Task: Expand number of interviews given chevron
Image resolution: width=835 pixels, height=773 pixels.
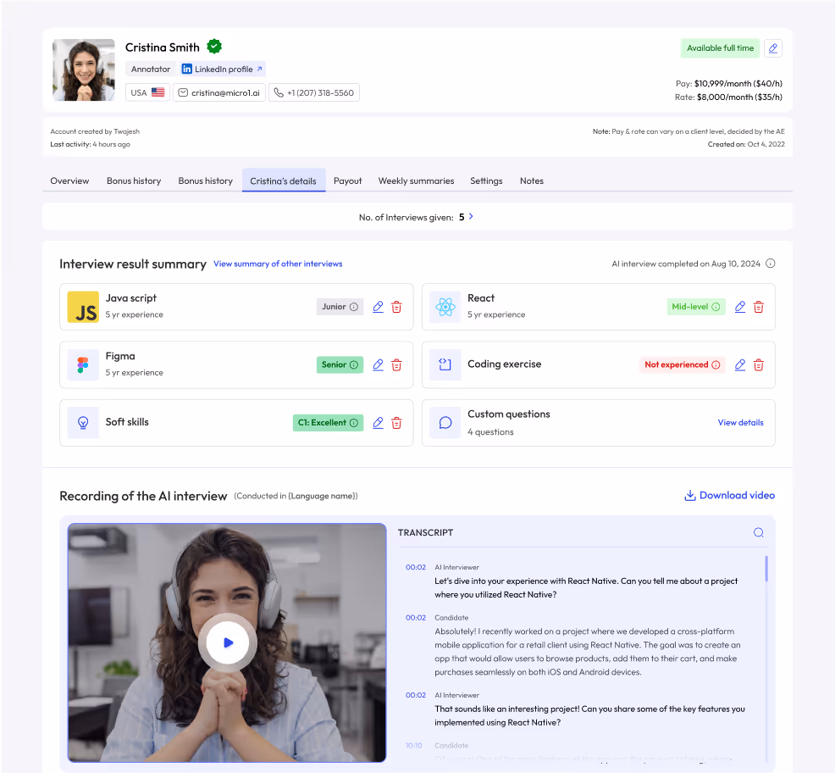Action: pos(471,216)
